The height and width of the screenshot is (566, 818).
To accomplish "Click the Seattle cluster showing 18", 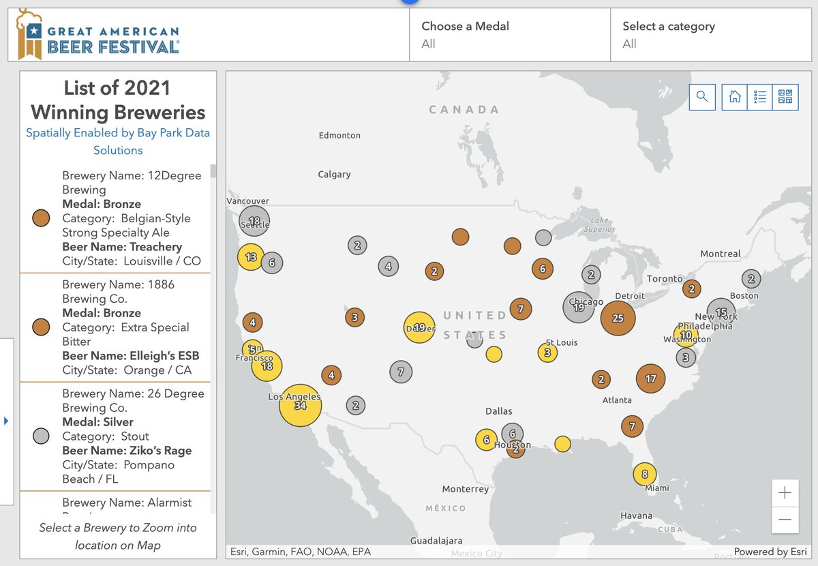I will 254,220.
